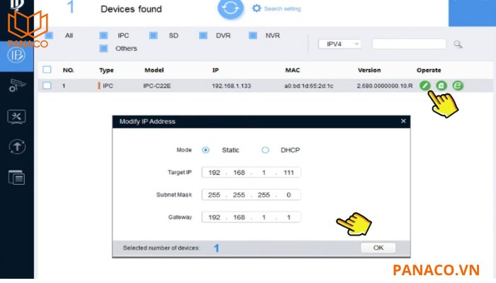Open the template list sidebar icon
The image size is (496, 283).
(x=16, y=177)
